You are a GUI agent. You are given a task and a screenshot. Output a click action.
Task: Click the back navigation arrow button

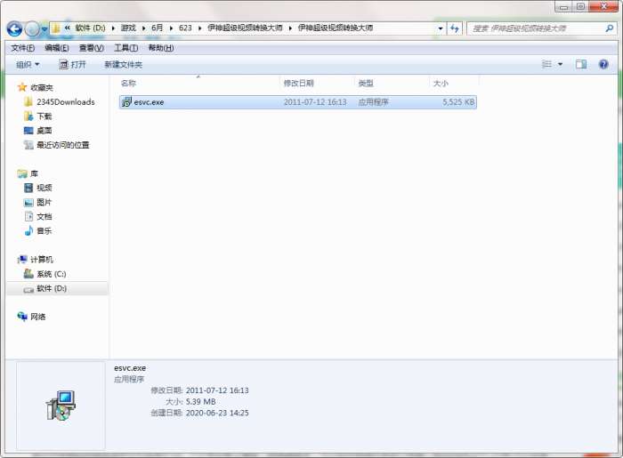(15, 28)
